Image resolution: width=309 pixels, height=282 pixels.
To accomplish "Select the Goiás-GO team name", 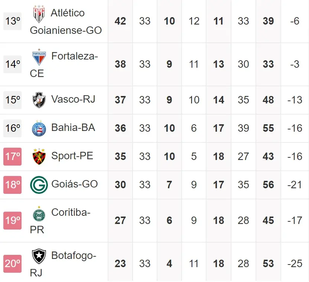I will (x=74, y=184).
